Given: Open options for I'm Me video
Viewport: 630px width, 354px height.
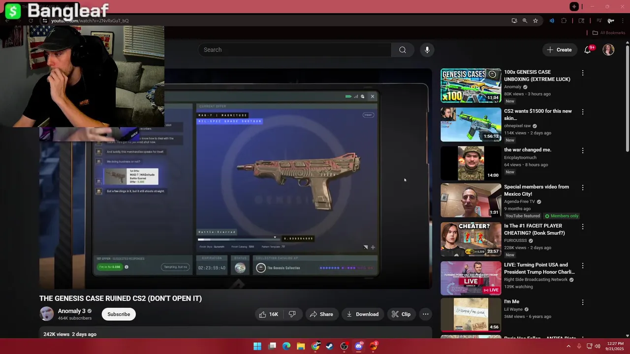Looking at the screenshot, I should point(583,302).
